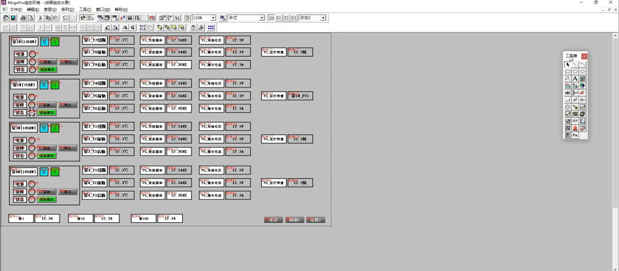Click the scissors cut icon in the toolbar
Viewport: 619px width, 271px height.
(40, 18)
